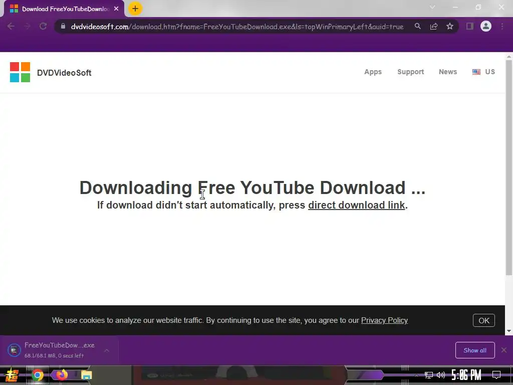The width and height of the screenshot is (513, 385).
Task: Open the tab search chevron
Action: tap(432, 7)
